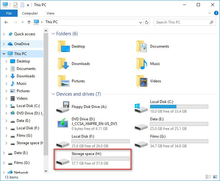Go up one level with Up arrow
Image resolution: width=220 pixels, height=181 pixels.
pos(29,22)
